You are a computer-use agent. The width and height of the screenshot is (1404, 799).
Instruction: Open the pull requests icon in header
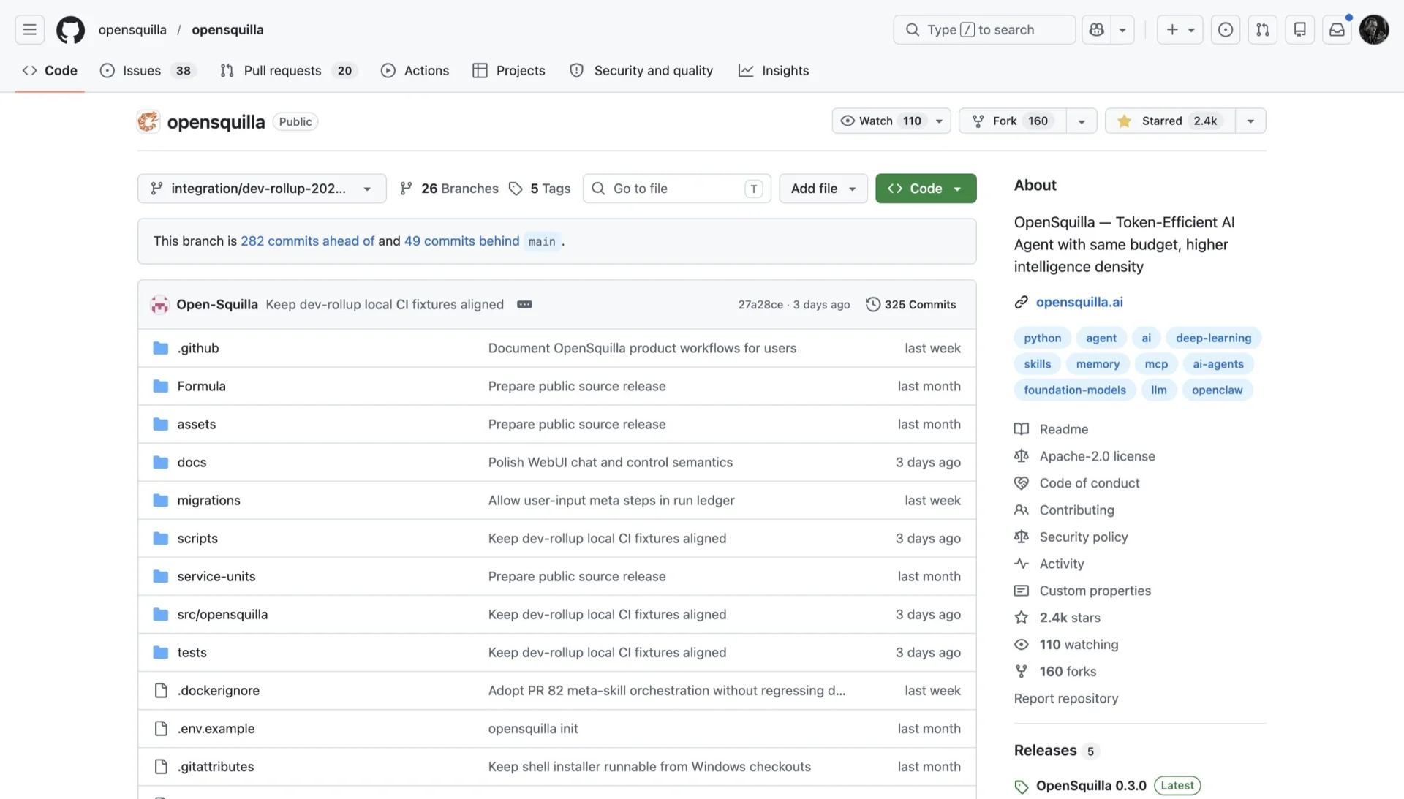(x=1263, y=30)
